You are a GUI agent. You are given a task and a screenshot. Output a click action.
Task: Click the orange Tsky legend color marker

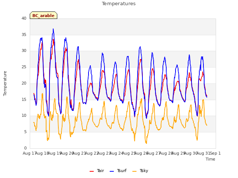coord(135,171)
